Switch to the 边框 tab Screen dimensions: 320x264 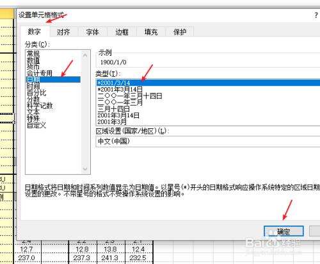pyautogui.click(x=122, y=32)
